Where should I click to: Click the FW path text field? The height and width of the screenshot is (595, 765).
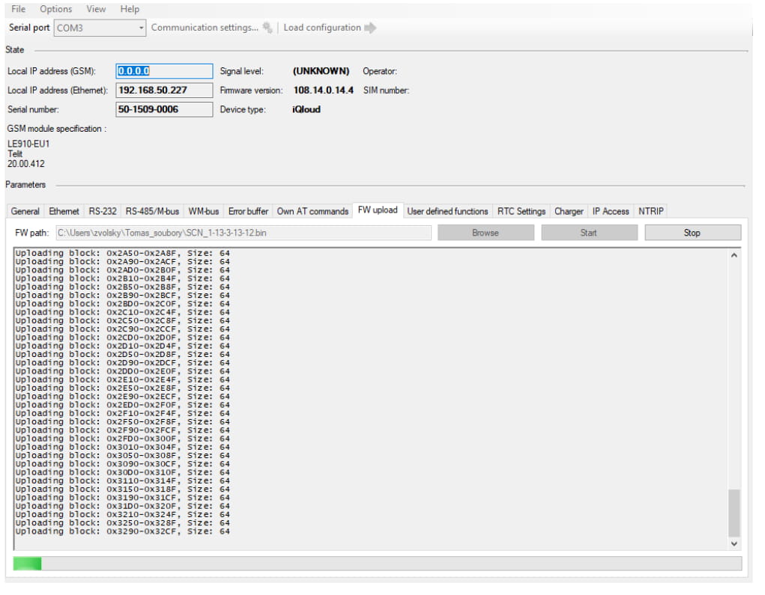(x=244, y=233)
